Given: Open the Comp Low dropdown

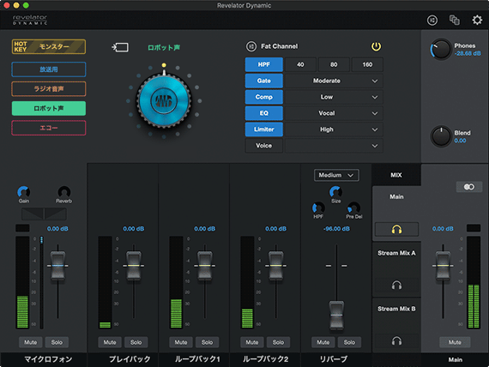Looking at the screenshot, I should click(334, 97).
